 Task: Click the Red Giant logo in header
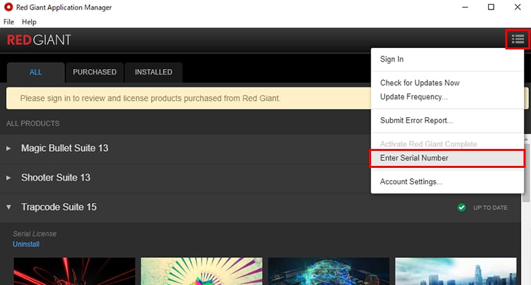[x=39, y=40]
